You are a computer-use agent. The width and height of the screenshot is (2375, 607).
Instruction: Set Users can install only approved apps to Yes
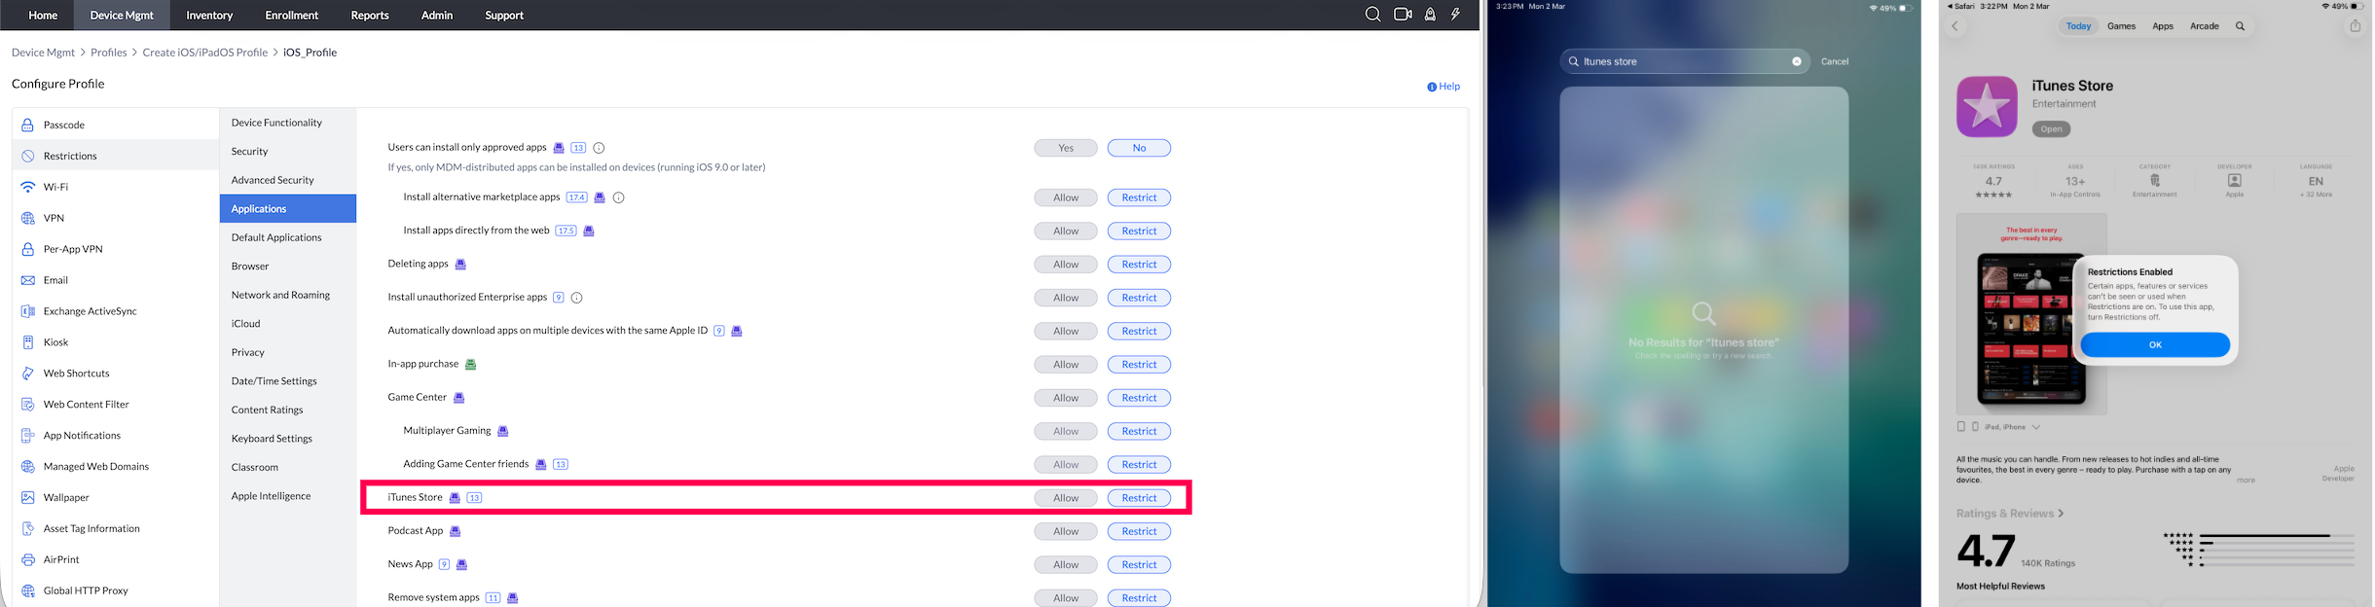click(1066, 148)
